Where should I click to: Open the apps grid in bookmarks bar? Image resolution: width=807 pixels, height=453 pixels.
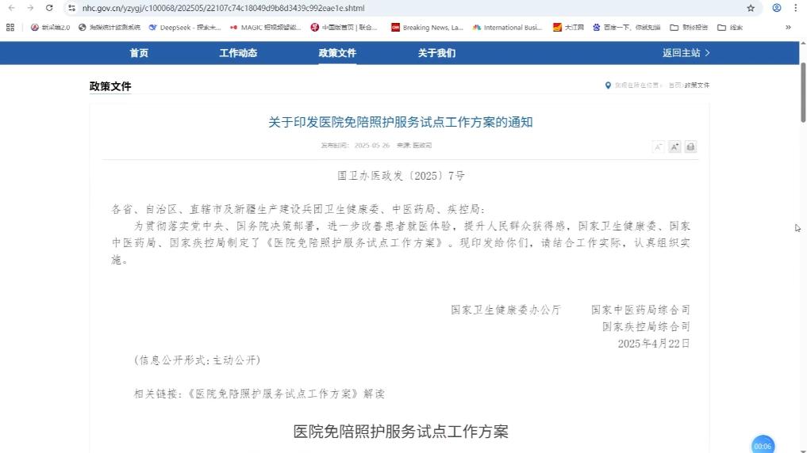tap(10, 27)
